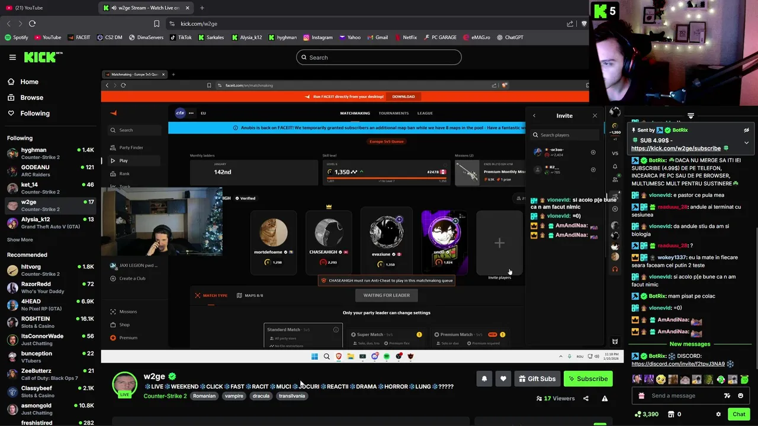Viewport: 758px width, 426px height.
Task: Open the CS2 DM bookmark
Action: [109, 37]
